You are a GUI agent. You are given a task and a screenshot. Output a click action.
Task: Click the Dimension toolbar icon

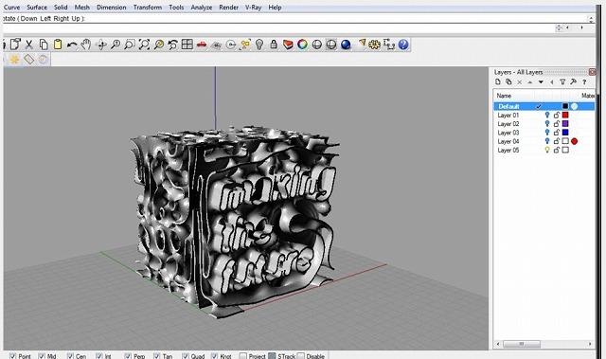(389, 45)
